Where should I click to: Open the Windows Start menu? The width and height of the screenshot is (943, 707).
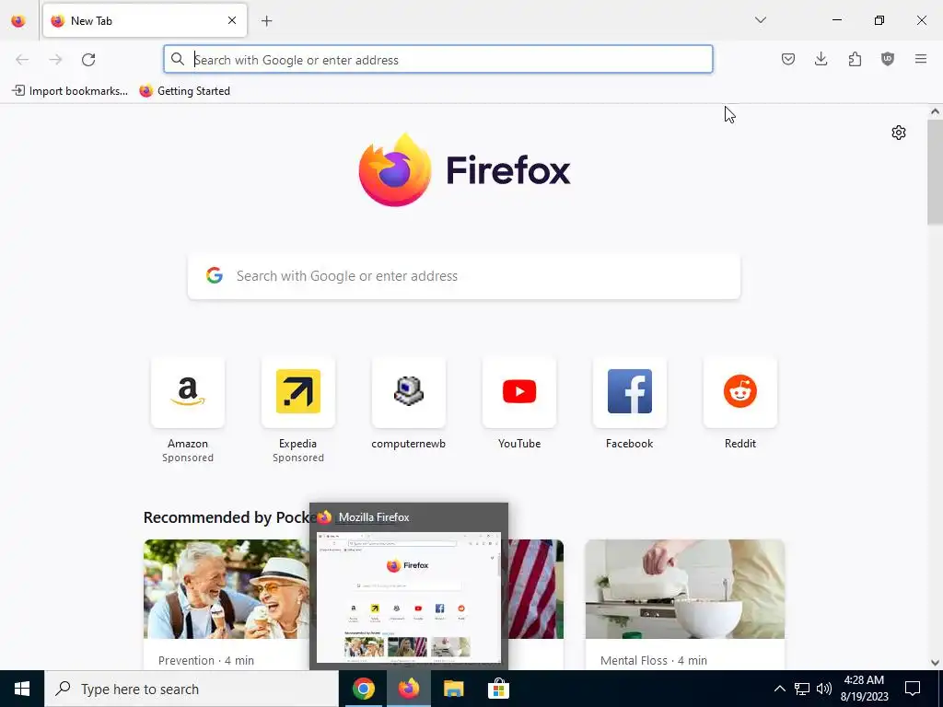pos(22,689)
